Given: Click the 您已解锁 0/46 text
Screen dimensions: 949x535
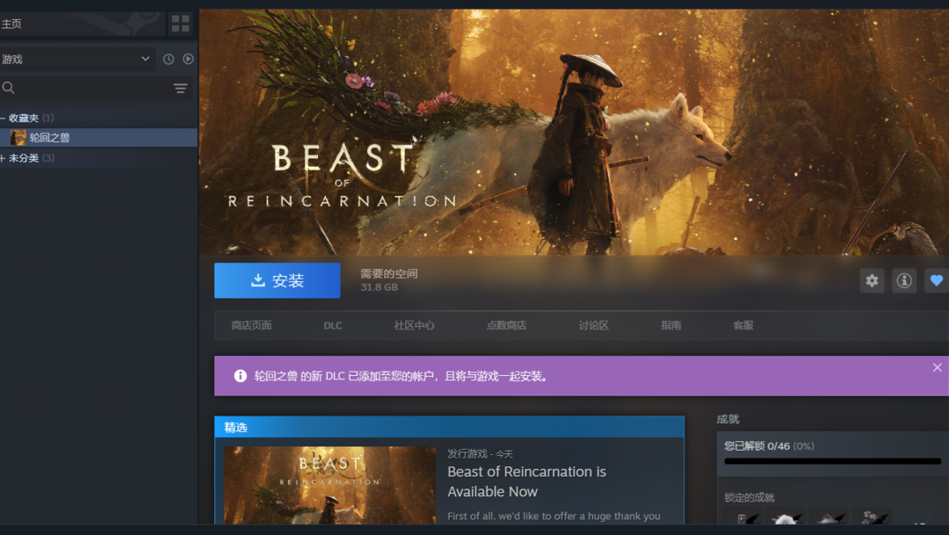Looking at the screenshot, I should pyautogui.click(x=757, y=446).
